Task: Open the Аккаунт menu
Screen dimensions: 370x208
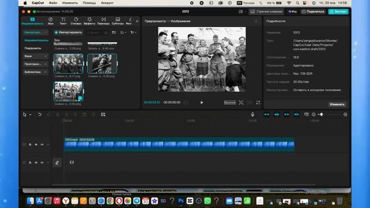Action: pos(107,3)
